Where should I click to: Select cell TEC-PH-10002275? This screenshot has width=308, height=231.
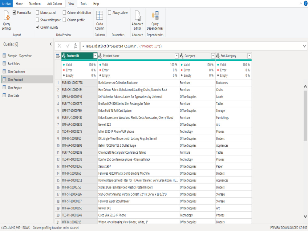click(79, 132)
